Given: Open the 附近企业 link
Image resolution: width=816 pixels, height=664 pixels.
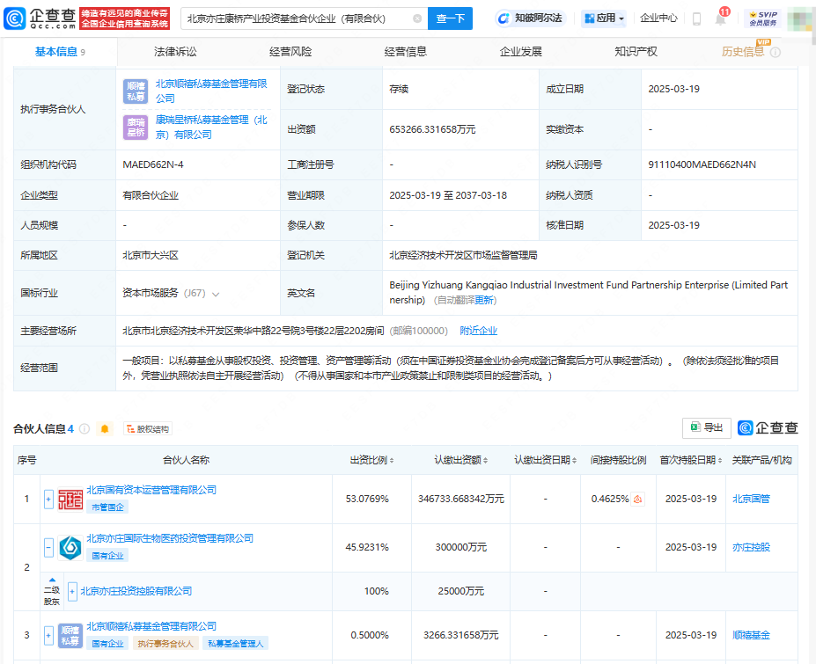Looking at the screenshot, I should coord(478,331).
